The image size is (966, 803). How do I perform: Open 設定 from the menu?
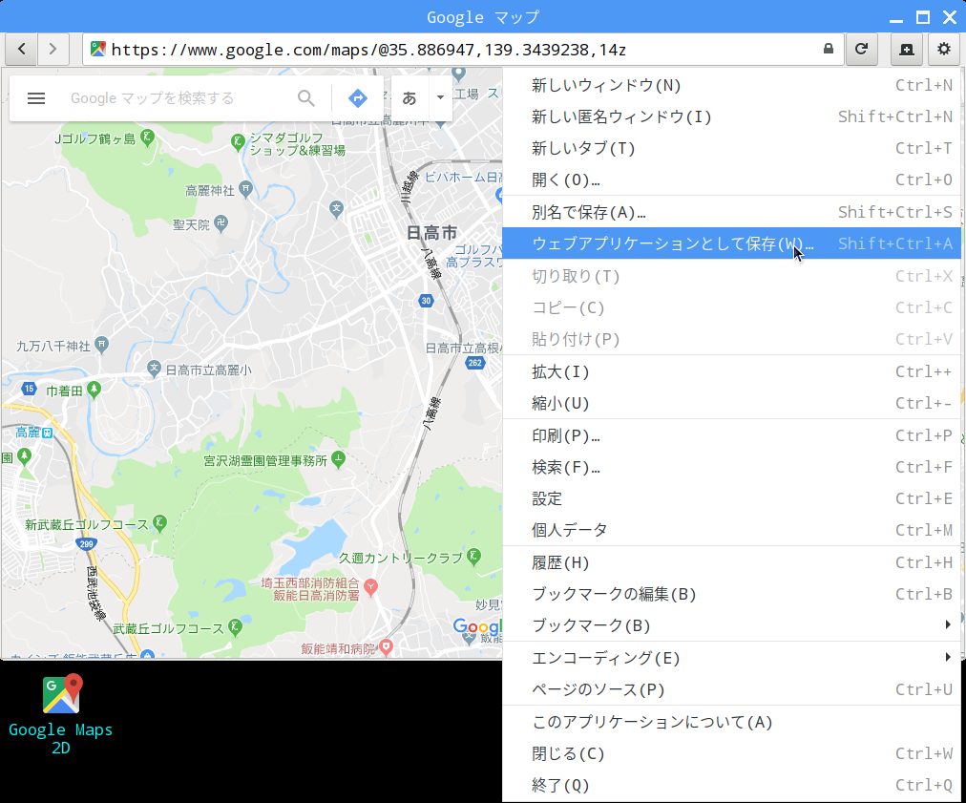coord(732,498)
